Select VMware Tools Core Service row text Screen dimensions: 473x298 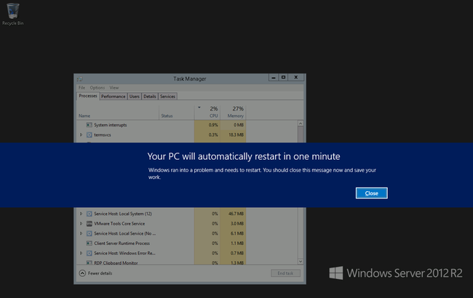coord(119,224)
